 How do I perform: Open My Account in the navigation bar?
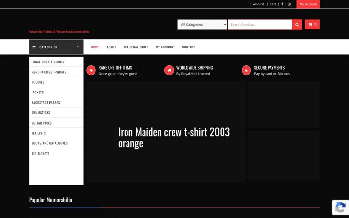165,47
